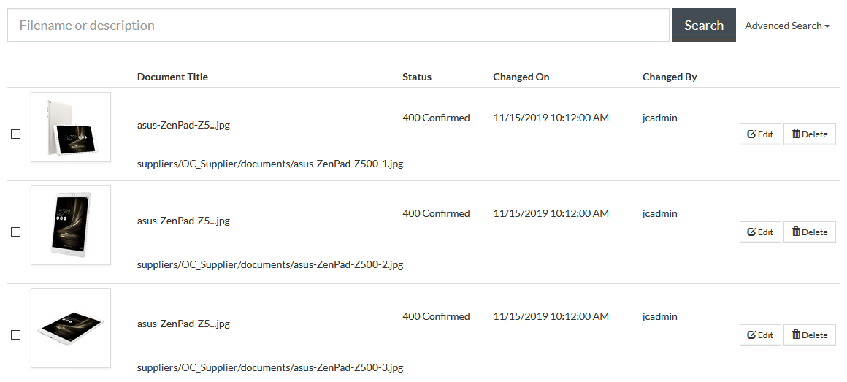Expand the Advanced Search dropdown
Image resolution: width=847 pixels, height=382 pixels.
point(787,26)
